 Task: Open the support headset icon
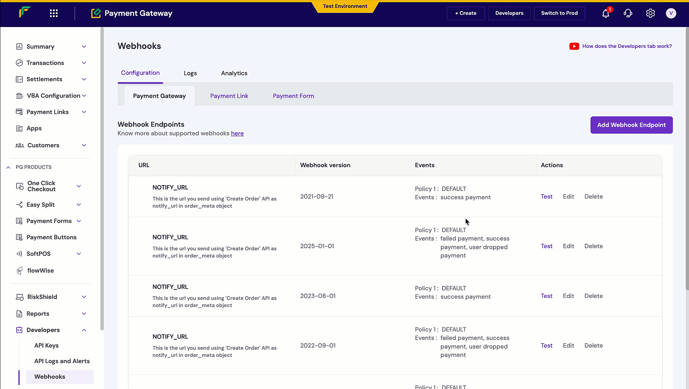click(628, 13)
